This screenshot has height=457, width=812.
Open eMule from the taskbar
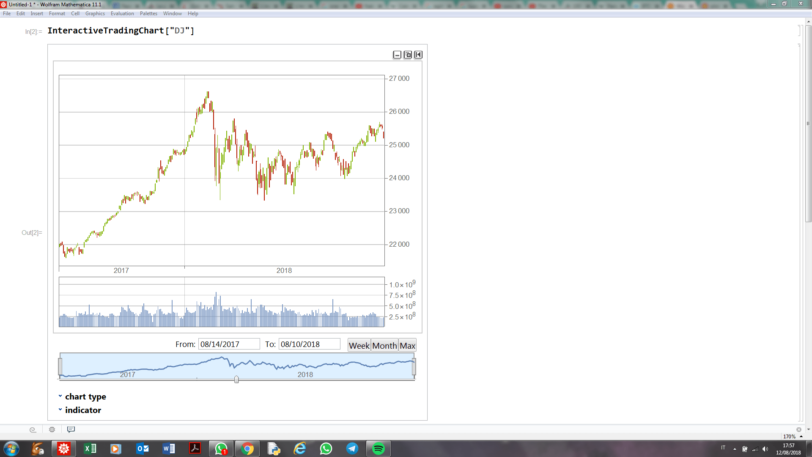pyautogui.click(x=38, y=449)
